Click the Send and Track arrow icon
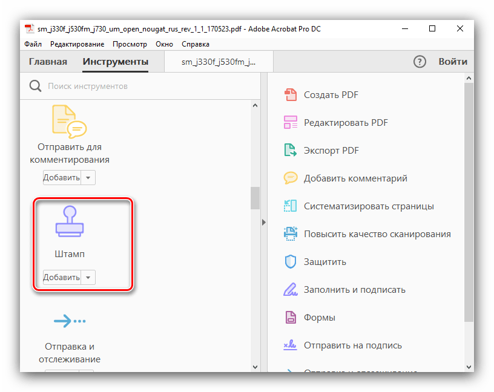Image resolution: width=494 pixels, height=392 pixels. point(70,322)
